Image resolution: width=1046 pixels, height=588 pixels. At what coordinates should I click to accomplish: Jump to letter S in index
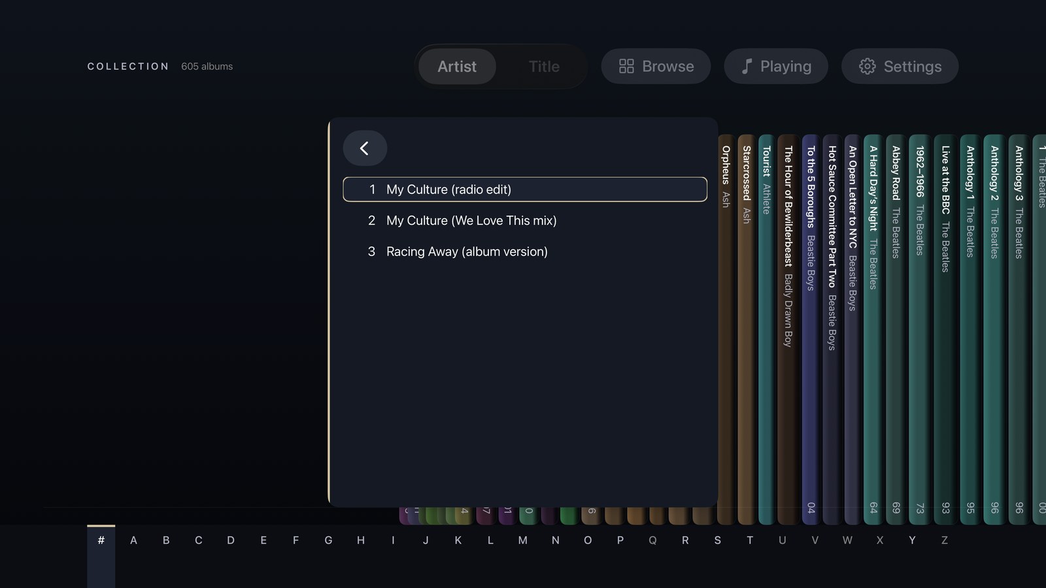pos(717,540)
